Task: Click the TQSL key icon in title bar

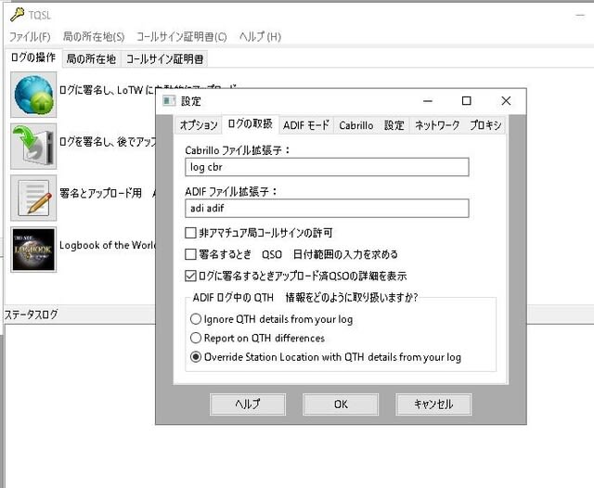Action: click(x=17, y=14)
